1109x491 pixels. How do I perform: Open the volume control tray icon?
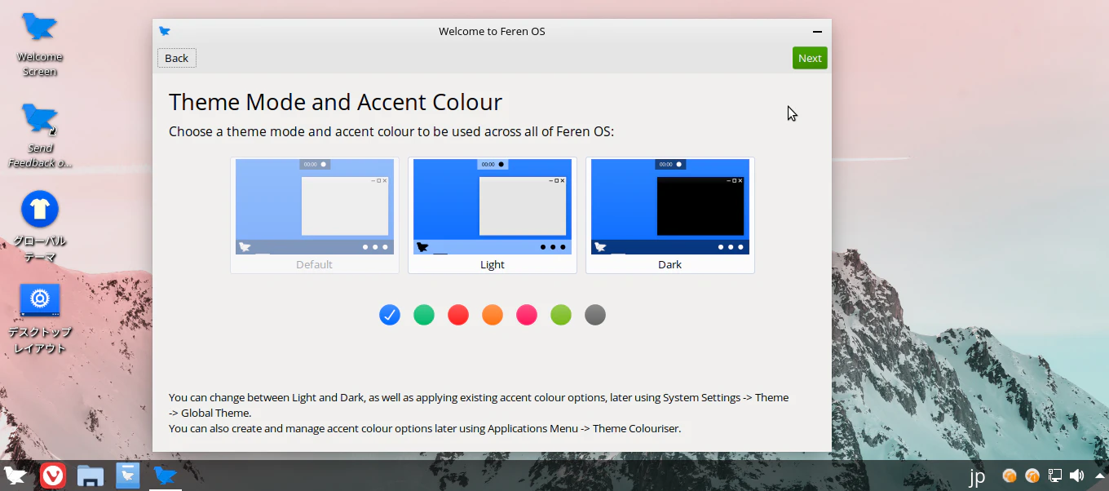1077,476
